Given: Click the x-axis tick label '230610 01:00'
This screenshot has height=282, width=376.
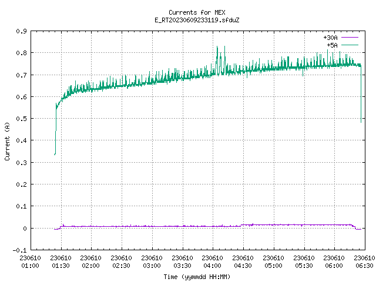Looking at the screenshot, I should click(30, 262).
